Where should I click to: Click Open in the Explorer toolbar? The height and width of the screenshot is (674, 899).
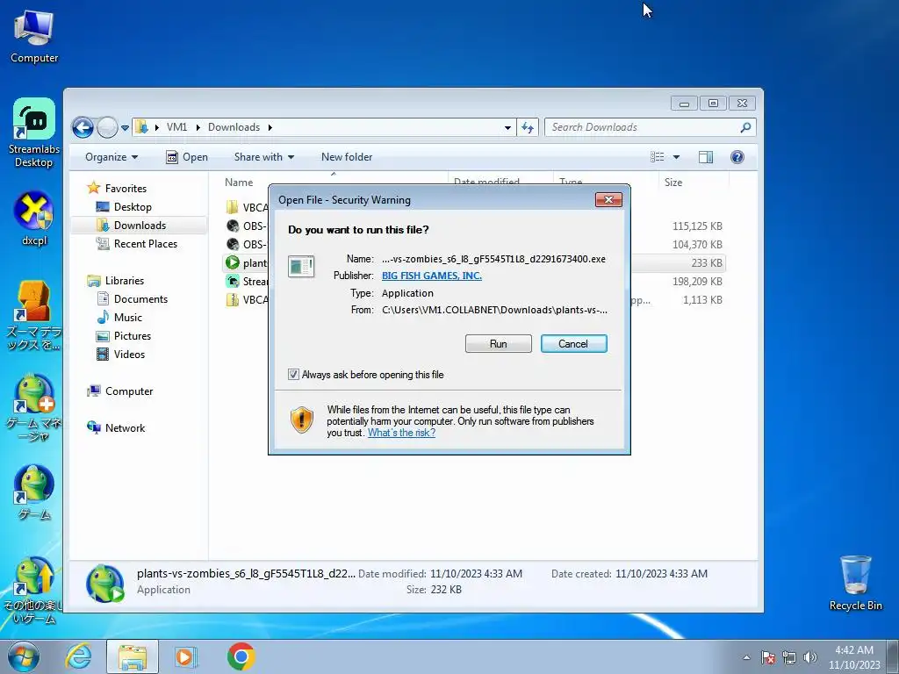pyautogui.click(x=186, y=157)
